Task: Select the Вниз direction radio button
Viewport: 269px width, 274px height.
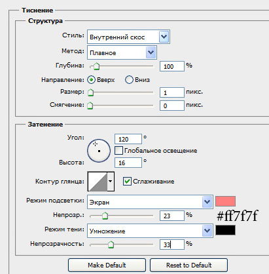Action: [x=129, y=80]
